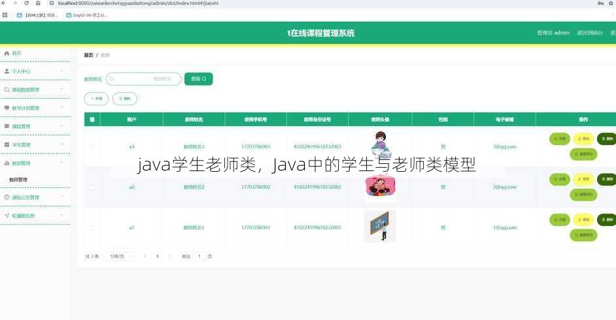Click the browser home icon
This screenshot has width=616, height=320.
click(x=38, y=3)
